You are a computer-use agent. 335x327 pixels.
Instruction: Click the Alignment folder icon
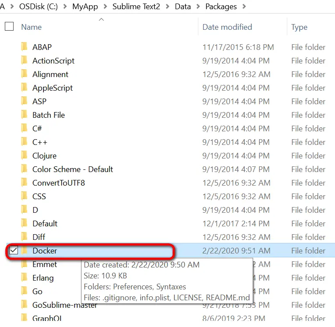tap(24, 74)
